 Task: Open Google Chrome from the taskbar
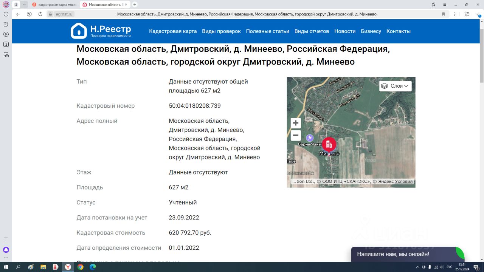[80, 267]
